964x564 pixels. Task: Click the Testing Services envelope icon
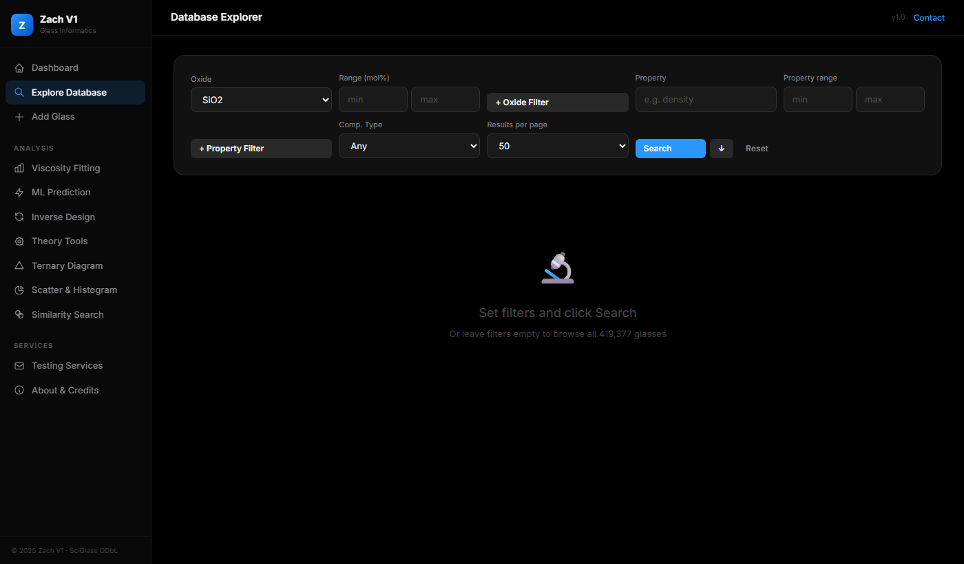pos(19,366)
